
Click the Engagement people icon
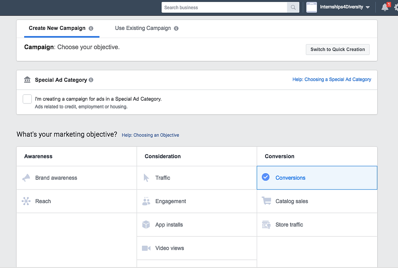click(146, 201)
